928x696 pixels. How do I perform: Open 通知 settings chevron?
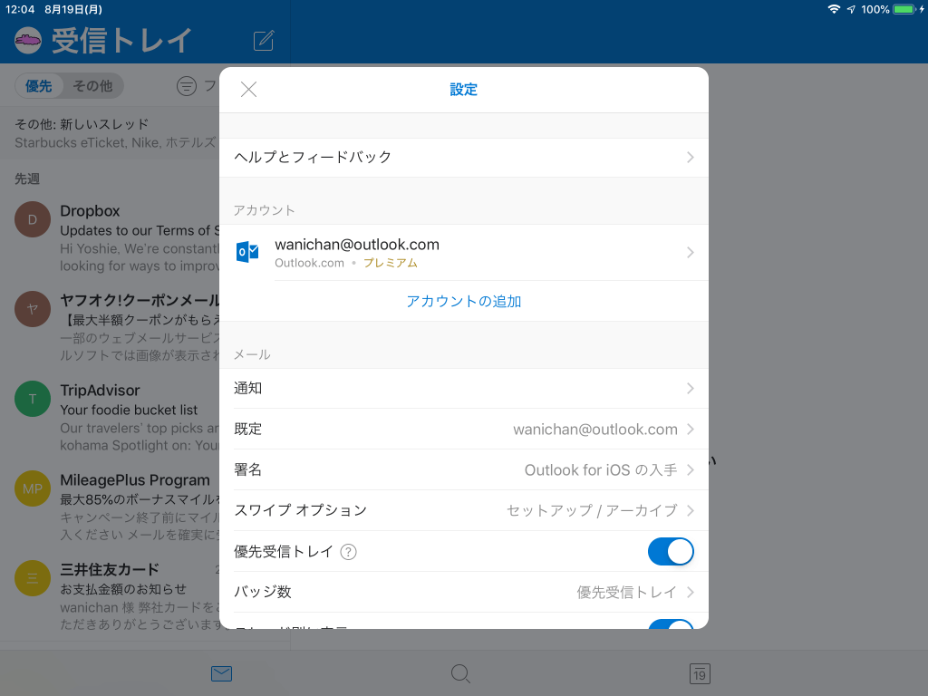point(690,388)
